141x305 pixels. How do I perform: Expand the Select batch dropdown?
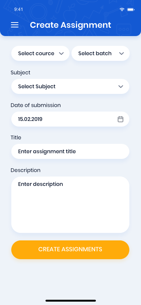[100, 53]
